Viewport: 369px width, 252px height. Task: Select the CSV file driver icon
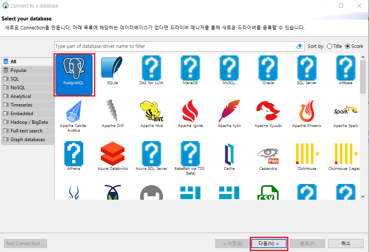click(268, 192)
